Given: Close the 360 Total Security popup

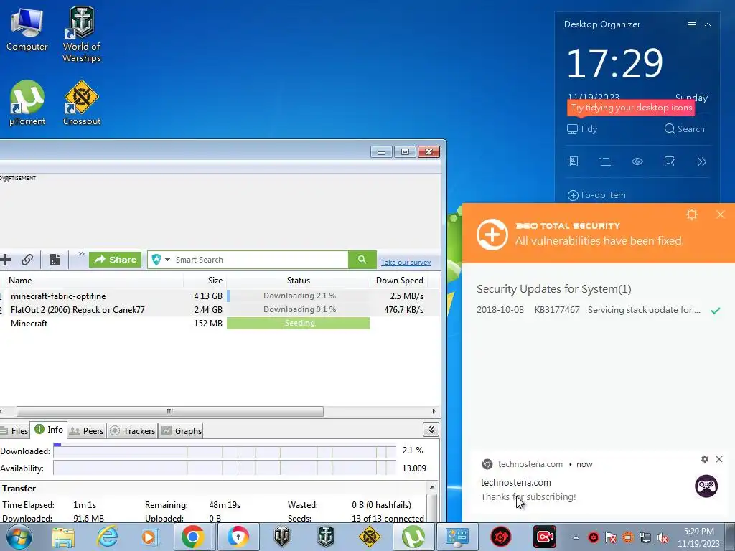Looking at the screenshot, I should click(x=721, y=215).
